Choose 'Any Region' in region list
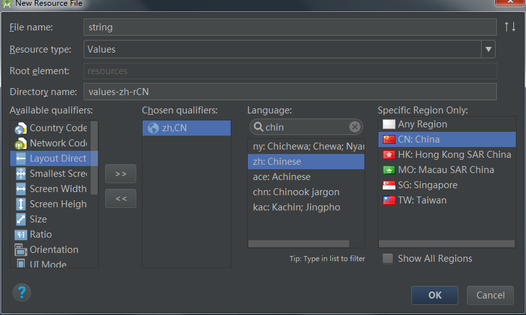The image size is (526, 315). click(447, 124)
